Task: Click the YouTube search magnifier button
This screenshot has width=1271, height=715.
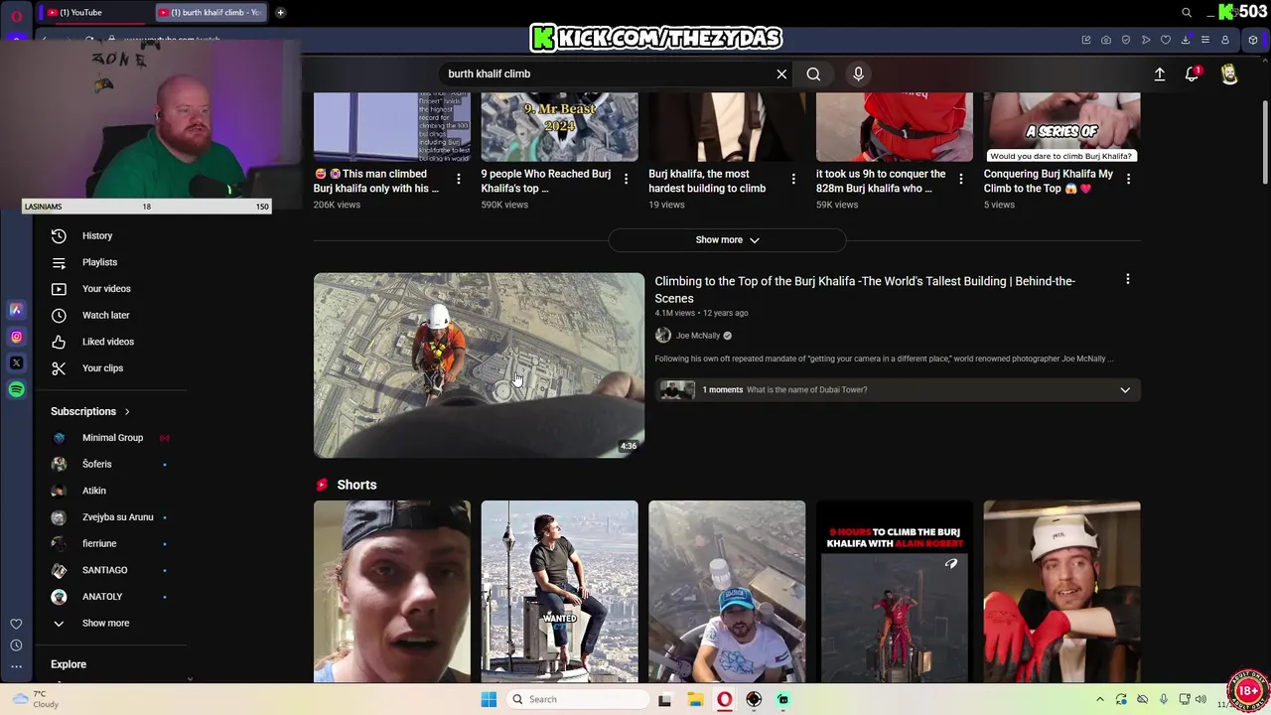Action: click(x=813, y=73)
